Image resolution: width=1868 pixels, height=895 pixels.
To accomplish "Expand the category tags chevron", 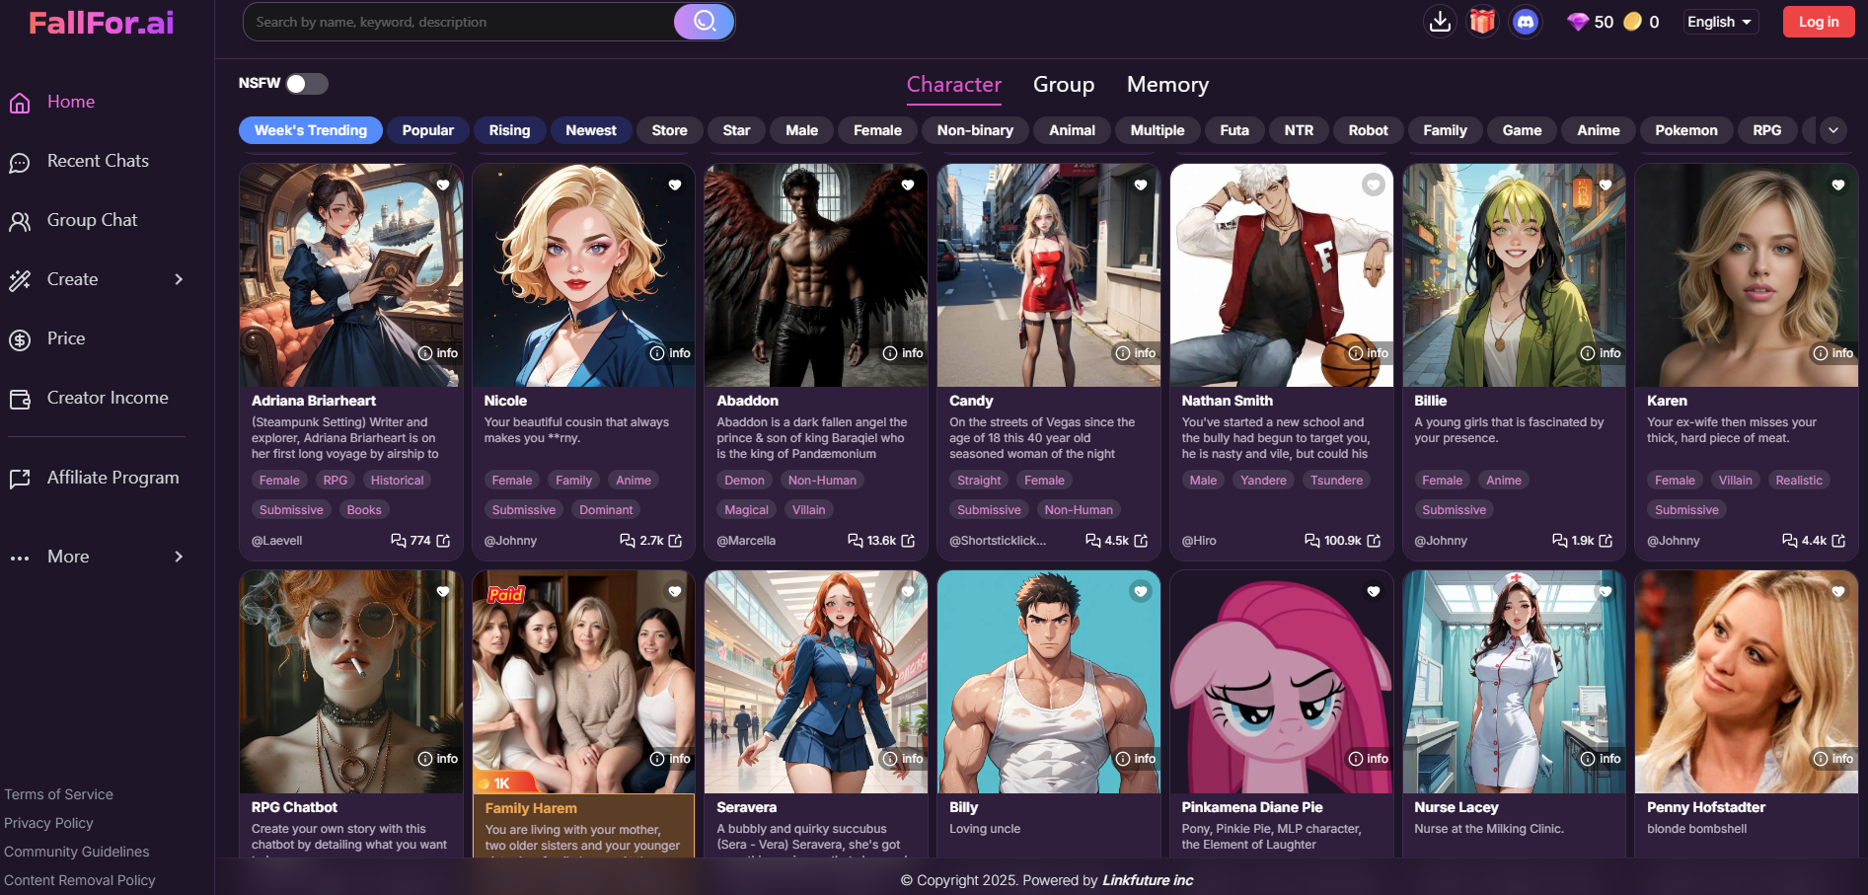I will point(1833,130).
